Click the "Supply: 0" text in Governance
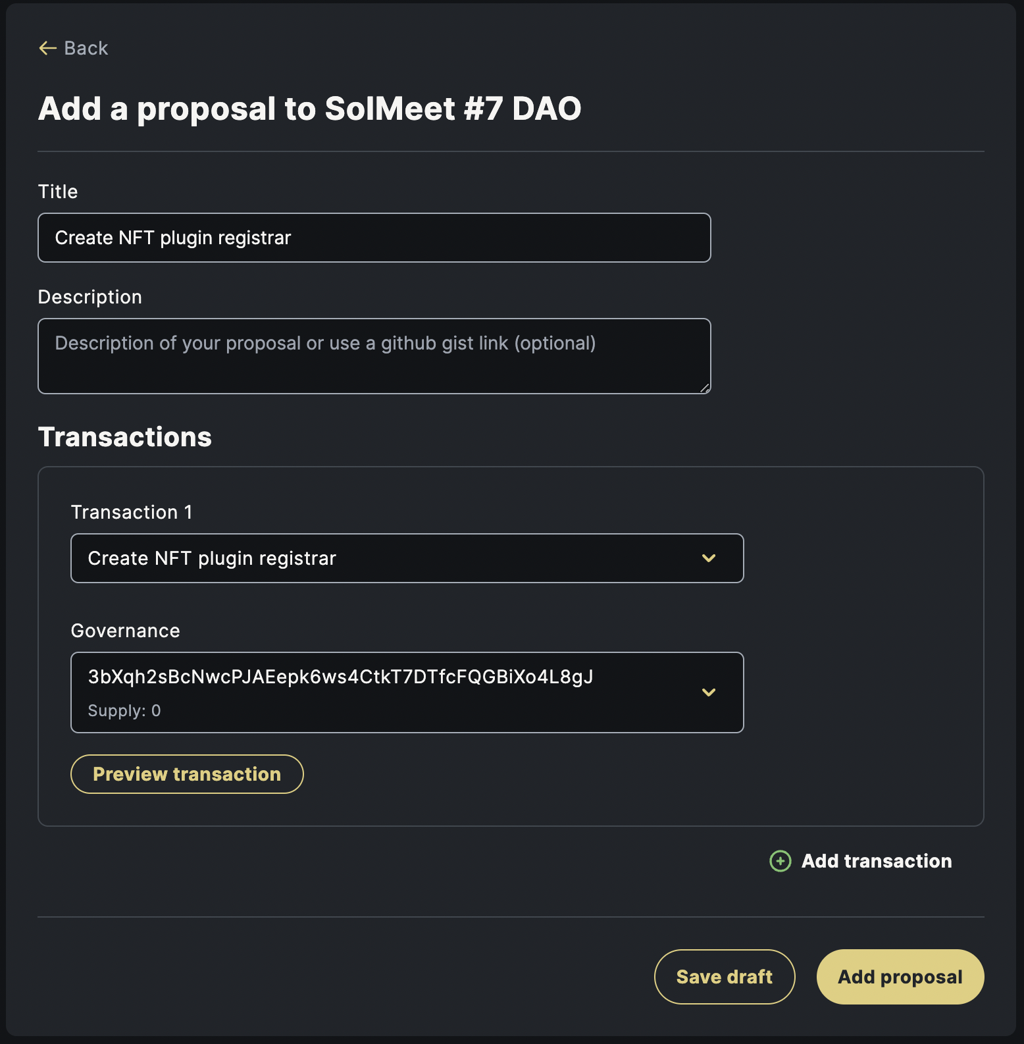1024x1044 pixels. [x=124, y=711]
